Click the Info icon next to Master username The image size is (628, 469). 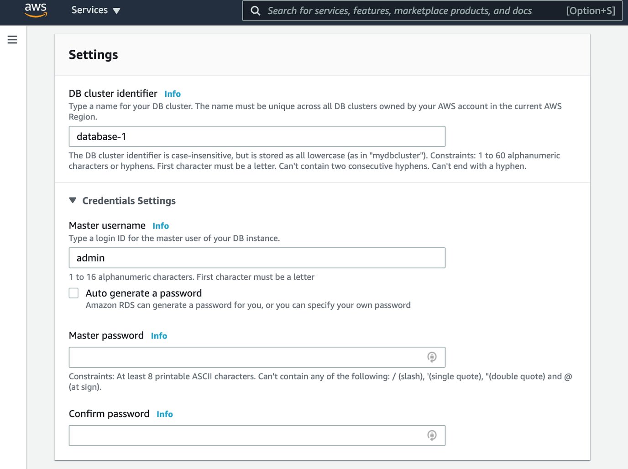(x=161, y=225)
